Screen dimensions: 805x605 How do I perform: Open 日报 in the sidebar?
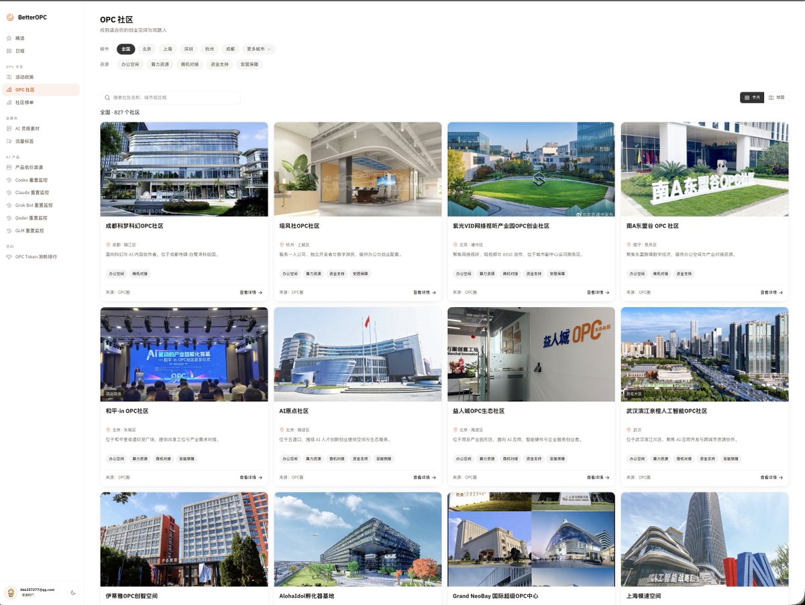tap(42, 51)
